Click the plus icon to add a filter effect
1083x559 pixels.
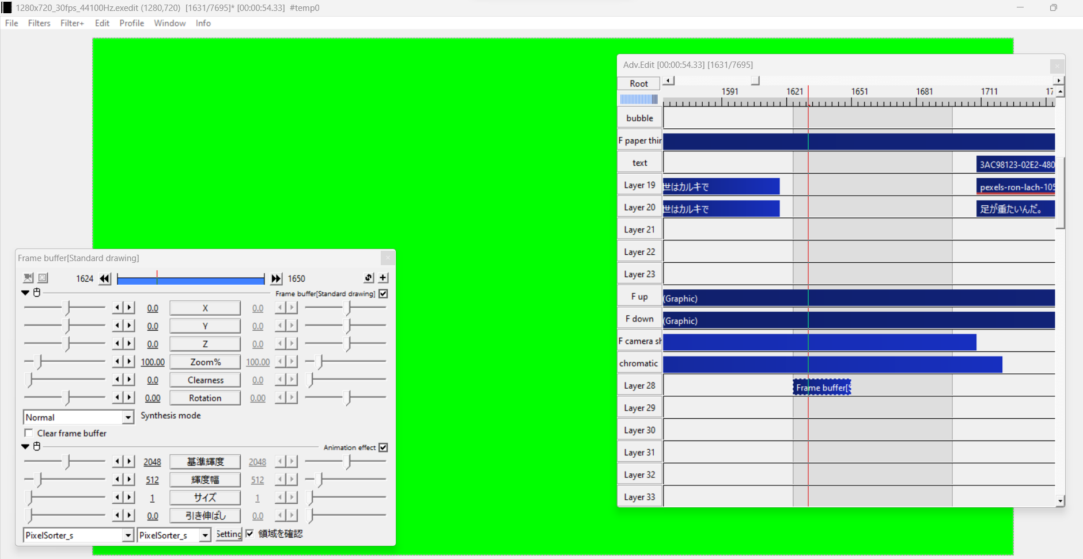click(383, 278)
